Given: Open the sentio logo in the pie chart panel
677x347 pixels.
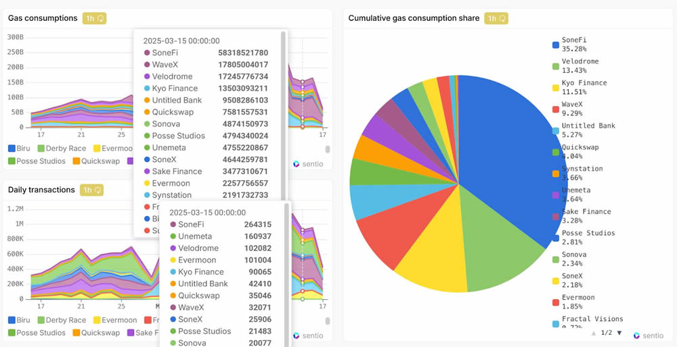Looking at the screenshot, I should tap(649, 336).
